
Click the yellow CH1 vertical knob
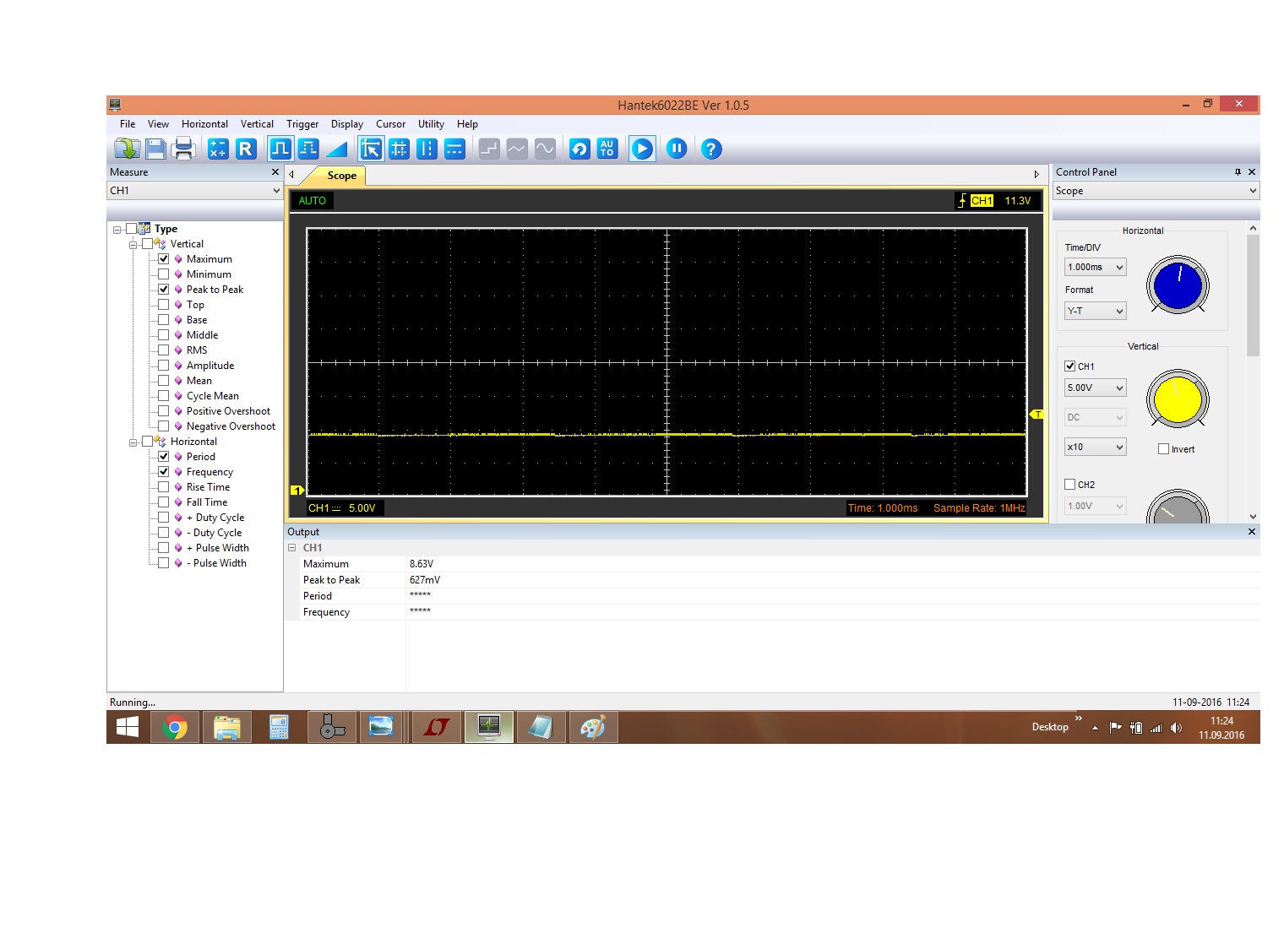coord(1177,399)
